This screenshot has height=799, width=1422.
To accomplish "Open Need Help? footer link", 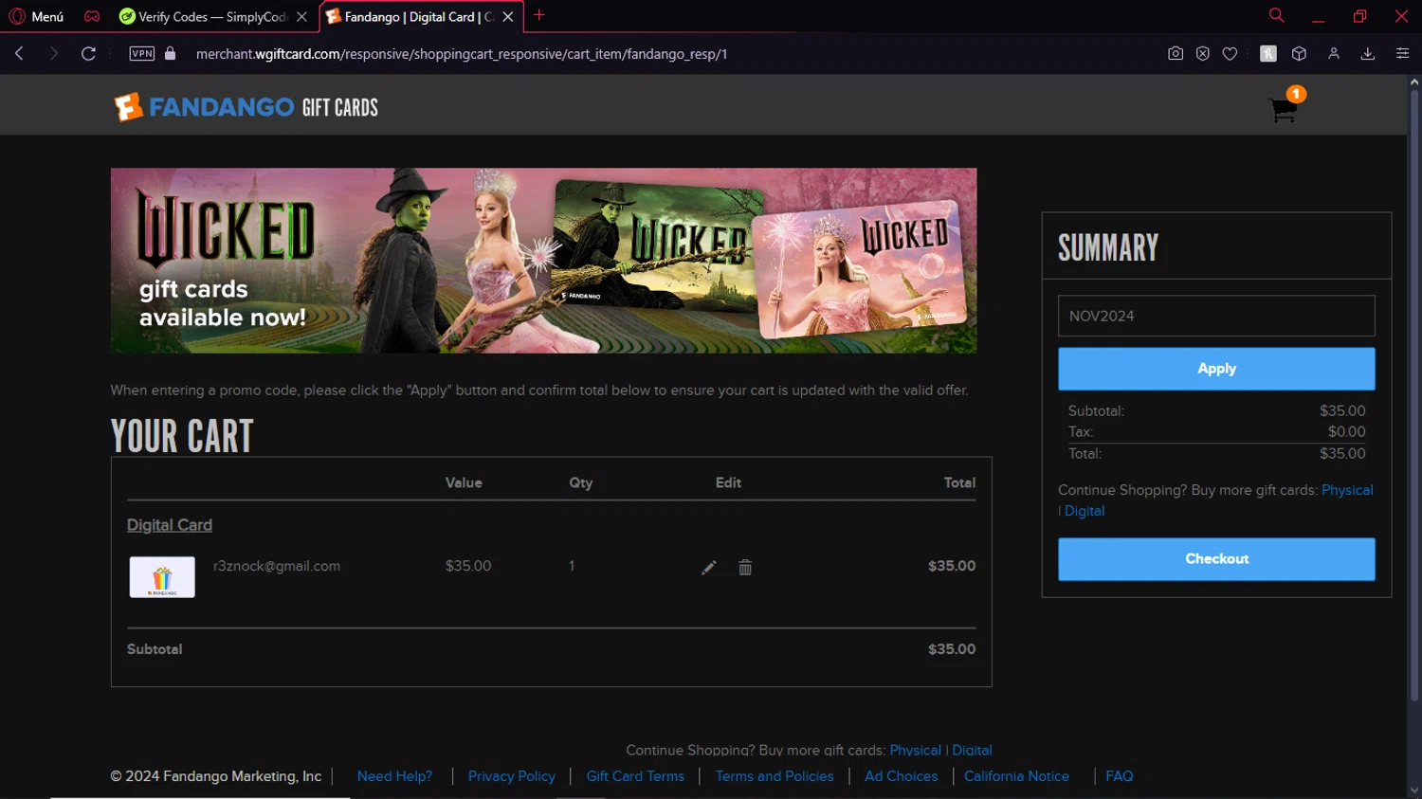I will tap(394, 776).
